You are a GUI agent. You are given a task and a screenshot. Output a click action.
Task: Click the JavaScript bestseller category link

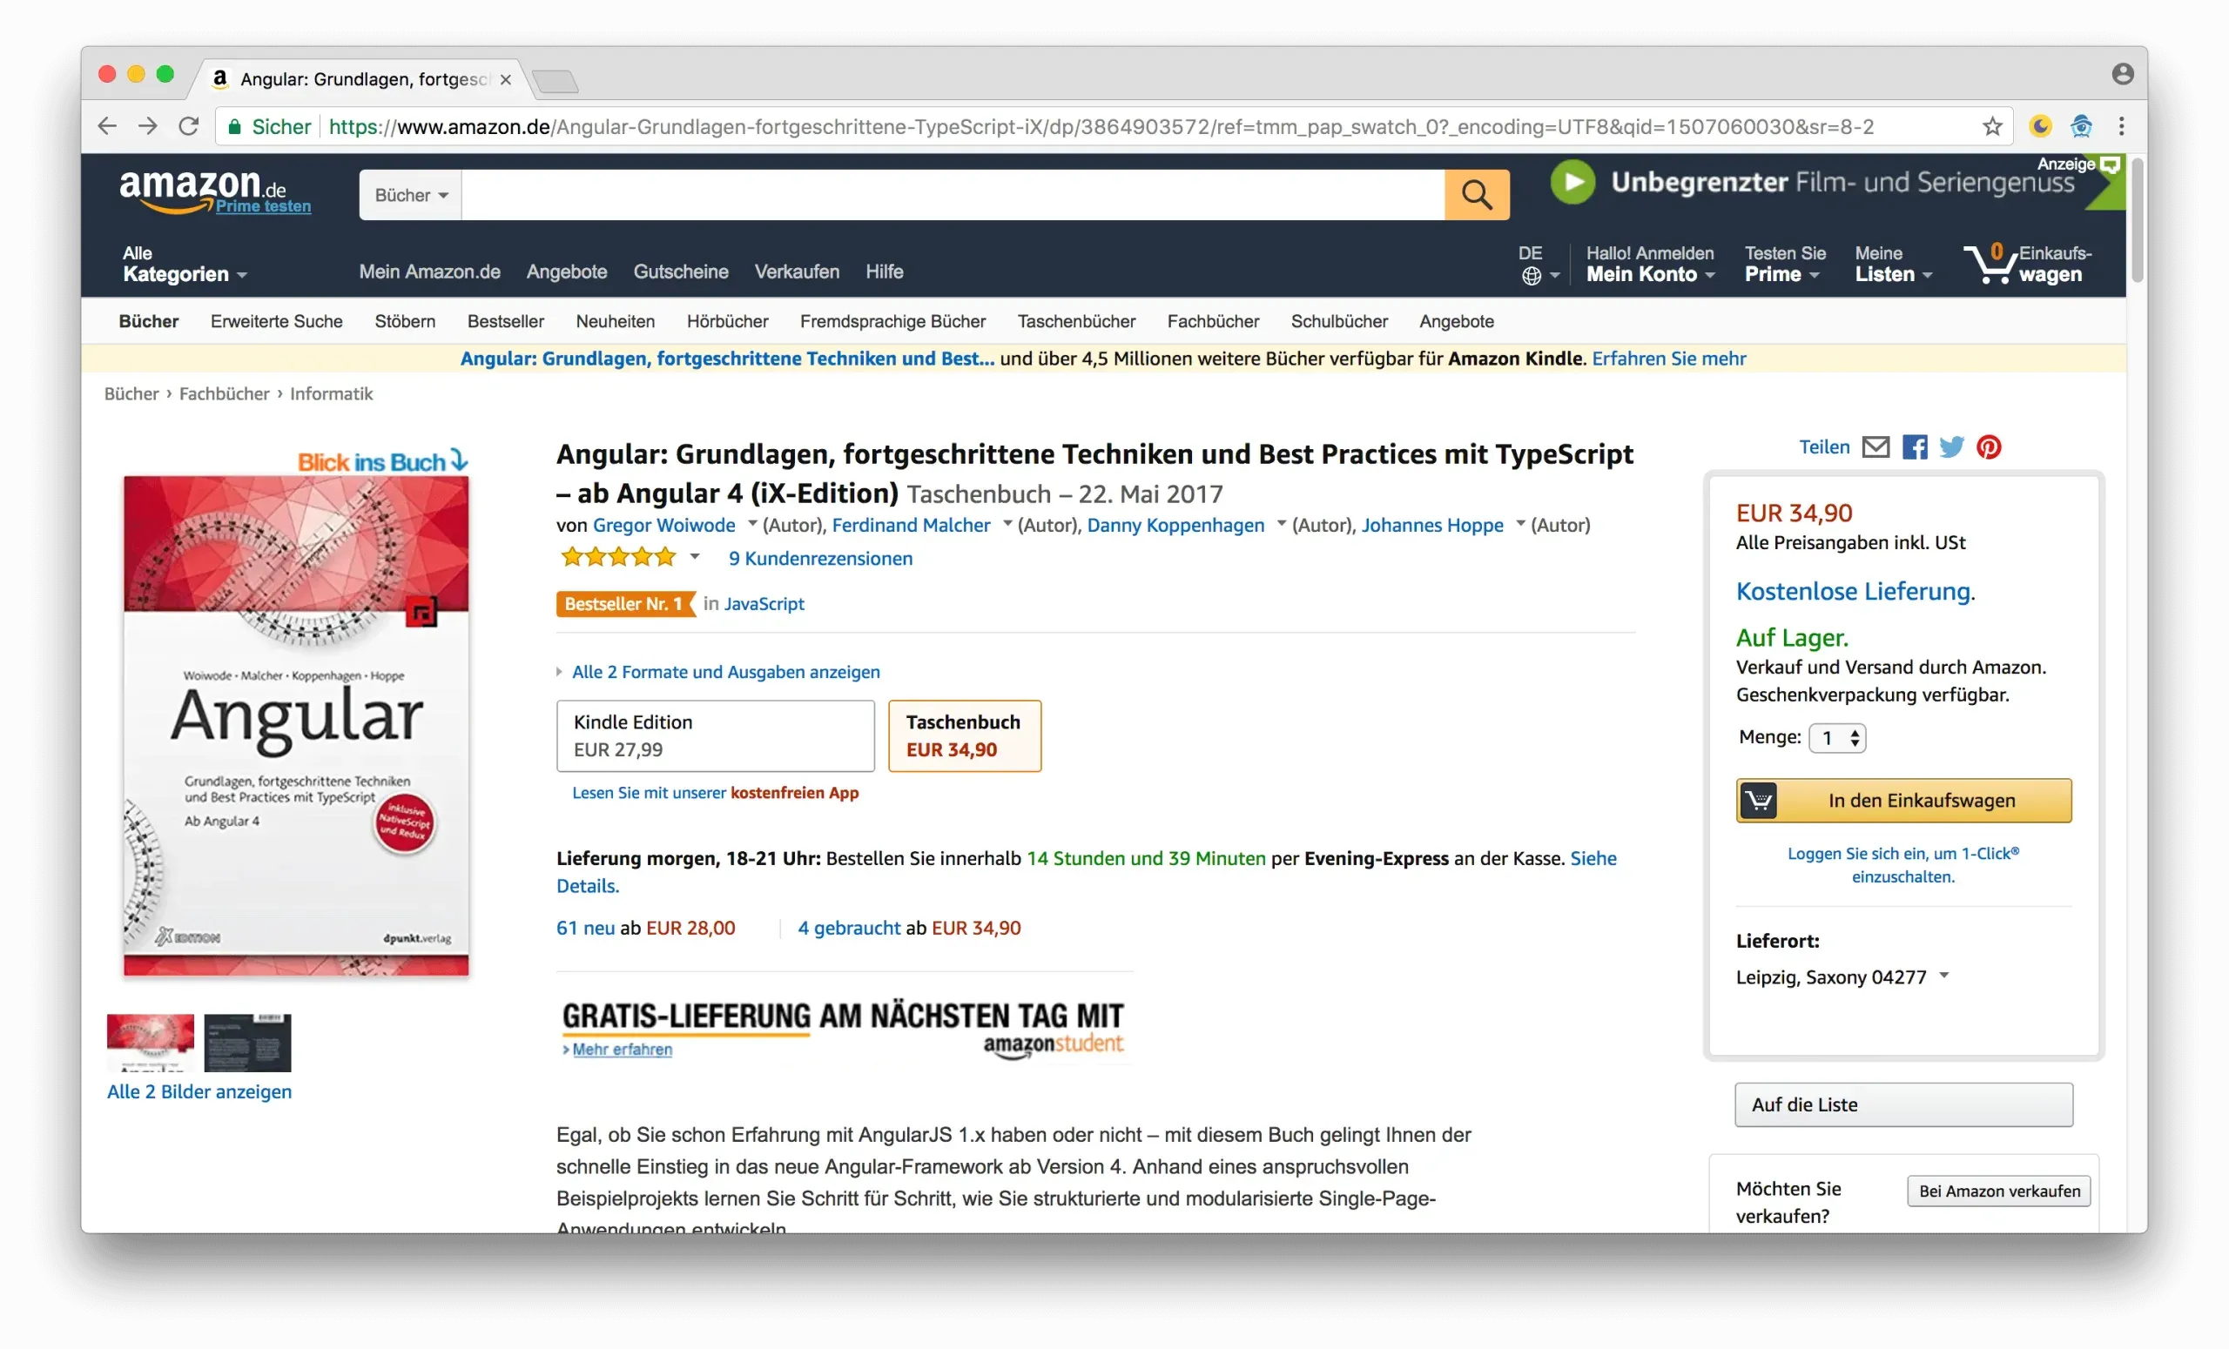click(764, 603)
